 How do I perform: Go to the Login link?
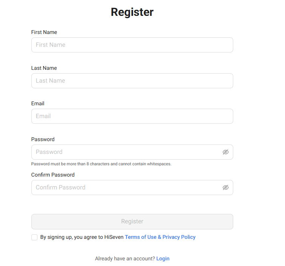(x=163, y=258)
